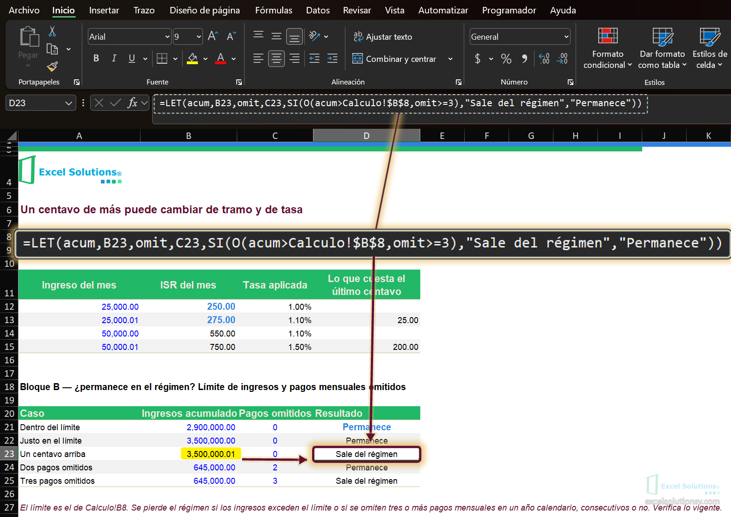Toggle bold formatting
Image resolution: width=731 pixels, height=517 pixels.
click(x=96, y=58)
